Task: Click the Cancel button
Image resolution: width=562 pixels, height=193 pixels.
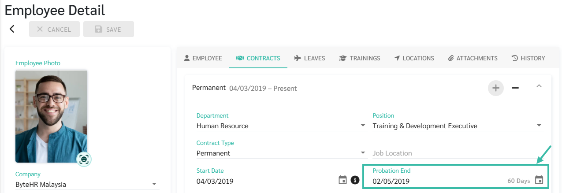Action: (54, 29)
